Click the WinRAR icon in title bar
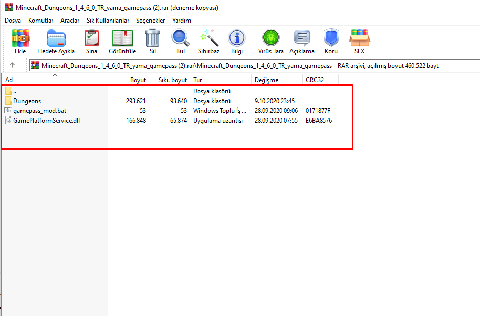Viewport: 480px width, 316px height. tap(9, 7)
